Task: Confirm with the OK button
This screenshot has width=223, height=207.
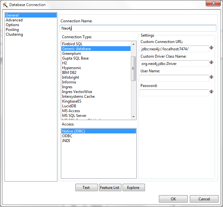Action: [173, 199]
